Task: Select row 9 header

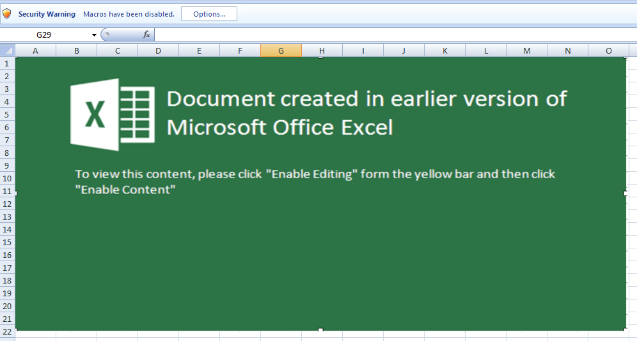Action: [x=7, y=166]
